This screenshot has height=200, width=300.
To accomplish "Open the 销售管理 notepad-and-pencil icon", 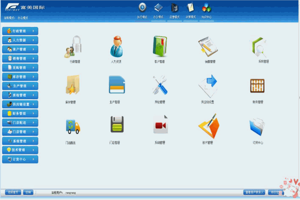I will click(x=208, y=46).
